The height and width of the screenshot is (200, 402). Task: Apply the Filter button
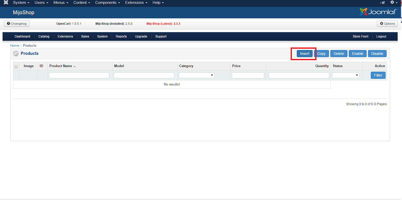coord(378,75)
